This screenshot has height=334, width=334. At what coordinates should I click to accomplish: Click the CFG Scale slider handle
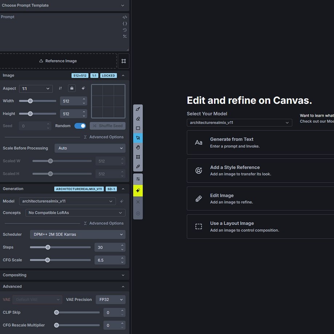[x=48, y=260]
